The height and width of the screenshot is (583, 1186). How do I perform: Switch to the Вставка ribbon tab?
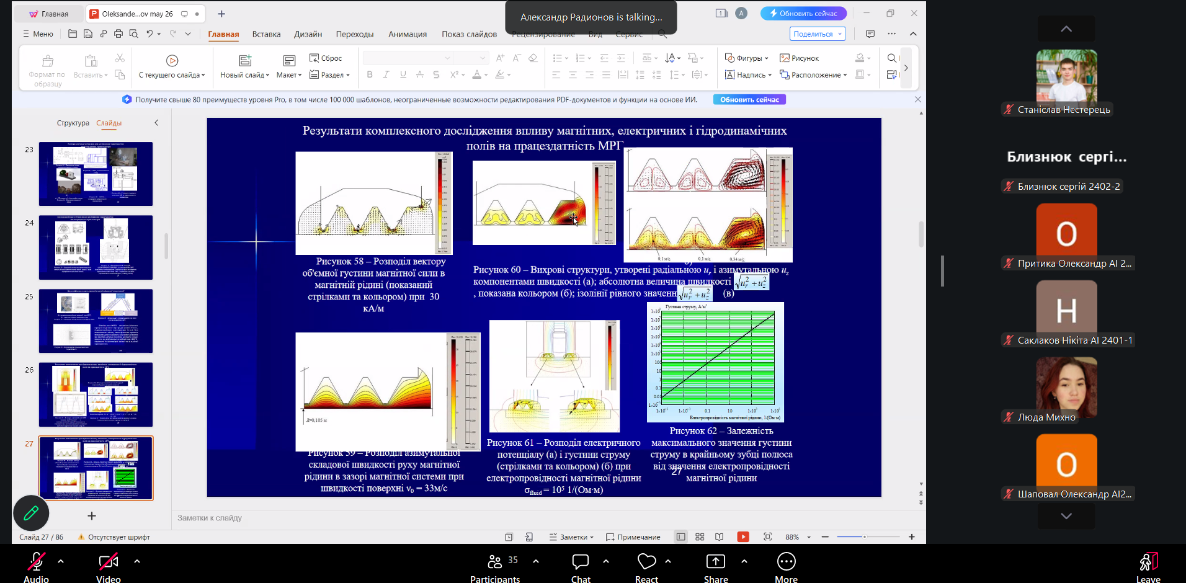click(266, 34)
